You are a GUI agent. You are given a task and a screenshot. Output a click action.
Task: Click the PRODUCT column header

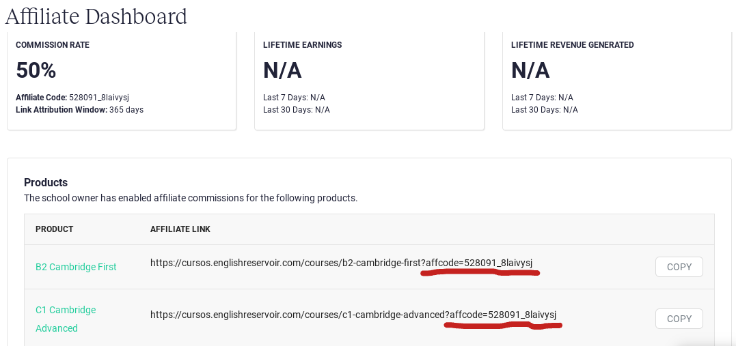point(55,229)
